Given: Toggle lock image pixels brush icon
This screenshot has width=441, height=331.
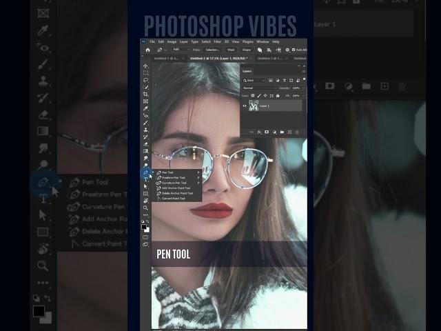Looking at the screenshot, I should pyautogui.click(x=259, y=96).
